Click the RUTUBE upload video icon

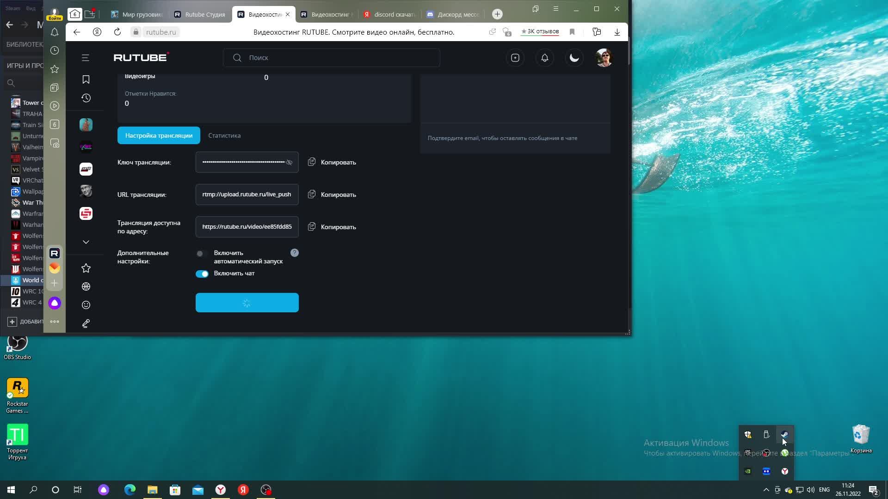point(515,58)
